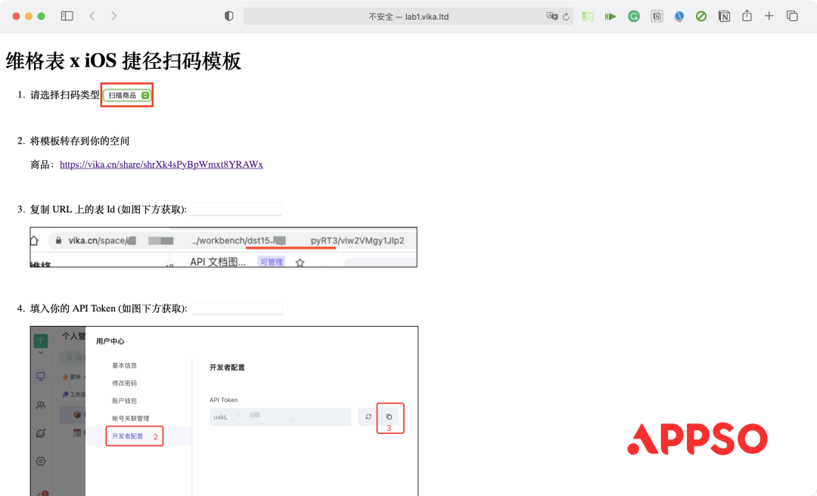
Task: Click the URL bar example image
Action: [x=223, y=247]
